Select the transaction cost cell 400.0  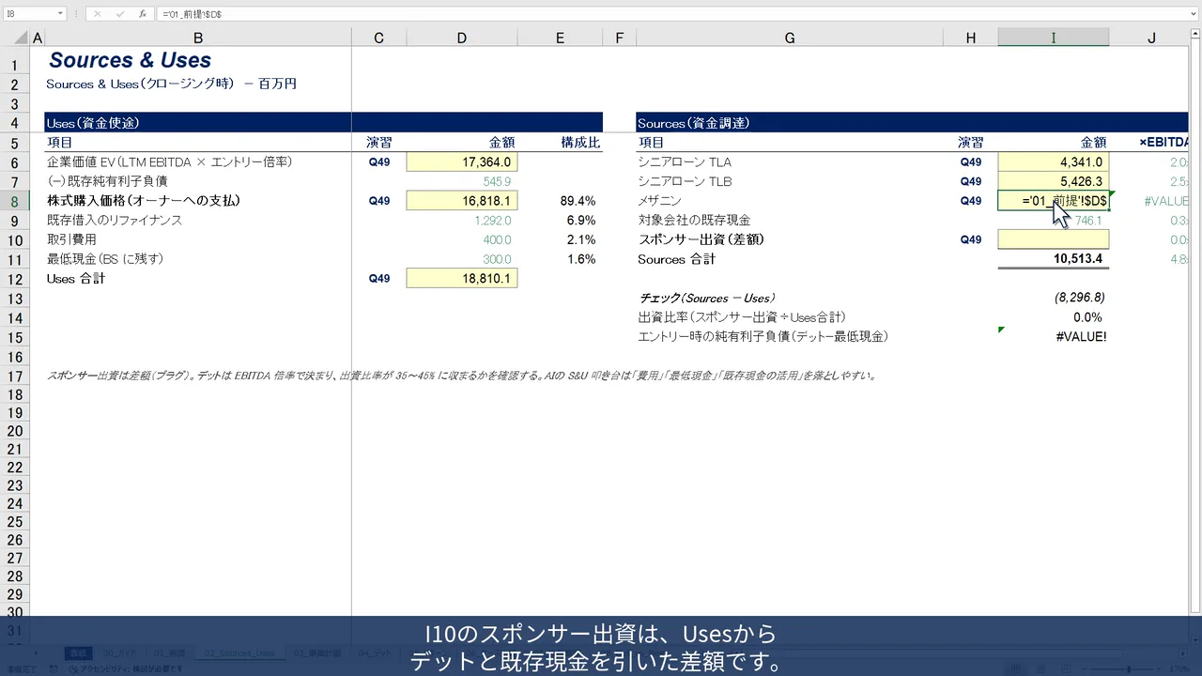(x=462, y=239)
